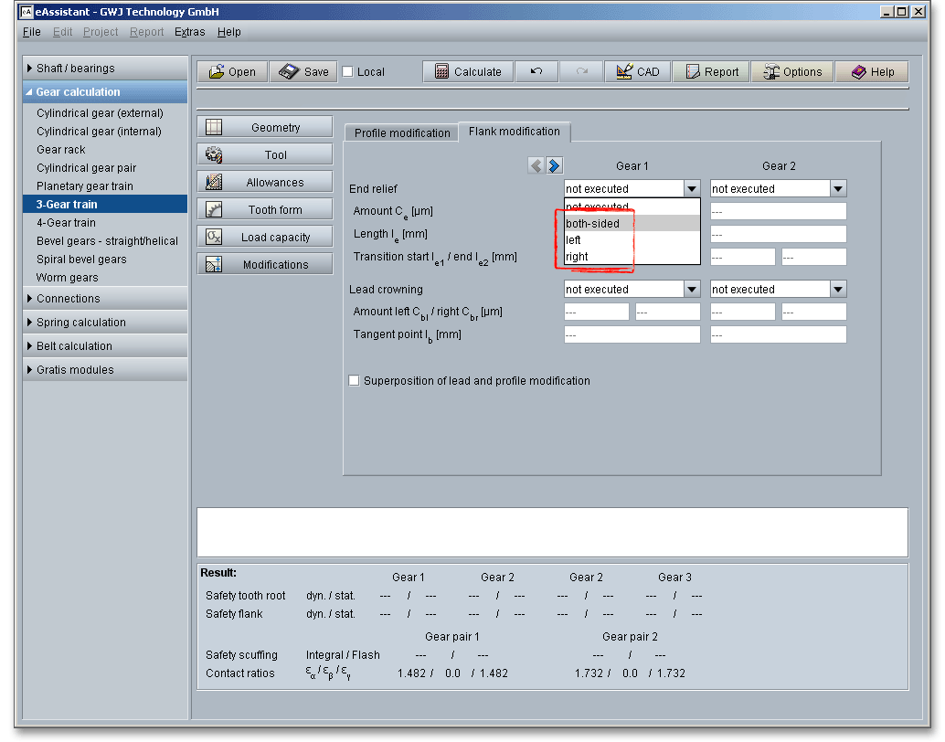Expand the Shaft / bearings section
945x742 pixels.
(x=76, y=69)
